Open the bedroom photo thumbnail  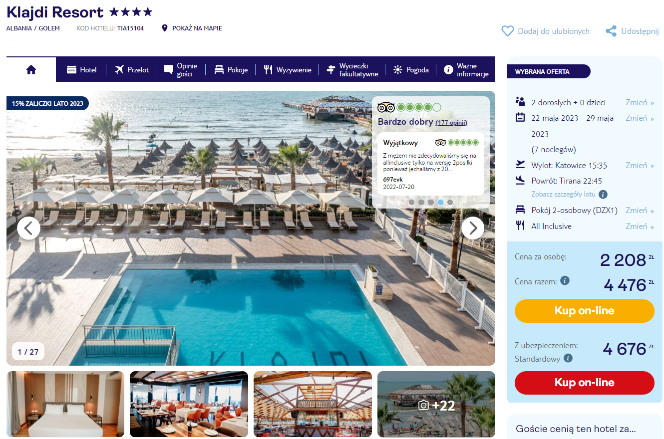click(65, 404)
